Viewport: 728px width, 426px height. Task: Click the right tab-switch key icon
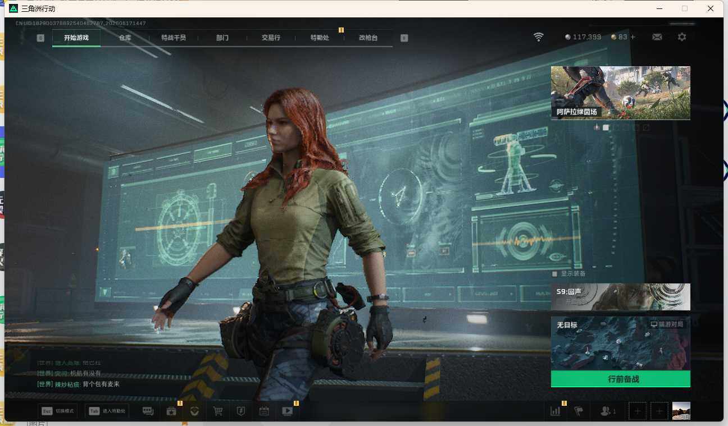[x=404, y=38]
